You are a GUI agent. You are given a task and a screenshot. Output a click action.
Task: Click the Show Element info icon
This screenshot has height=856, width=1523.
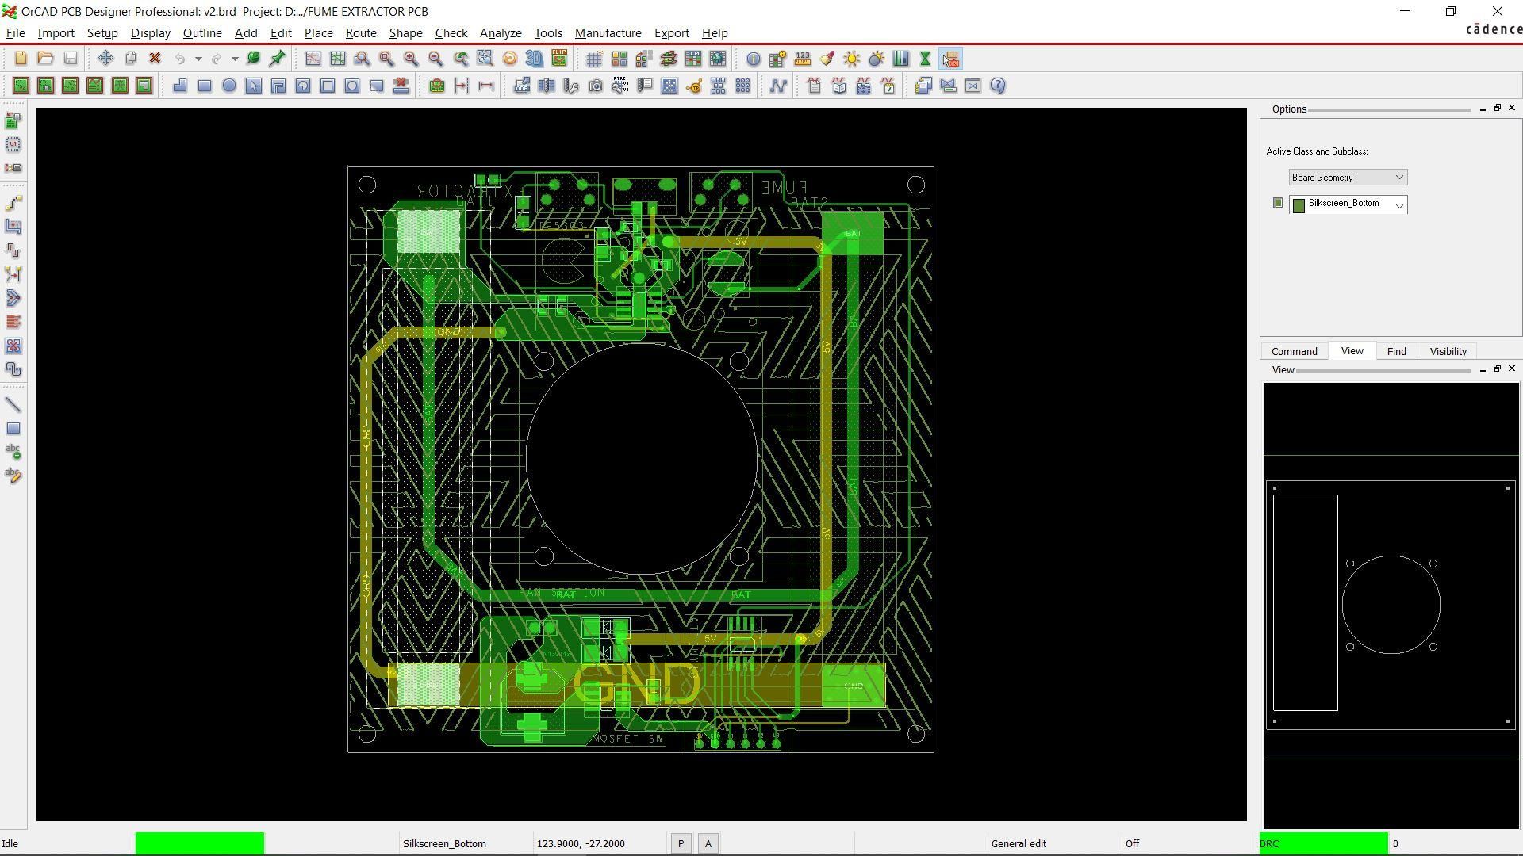(754, 59)
